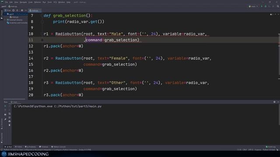
Task: Click the Run with Coverage icon
Action: point(269,7)
